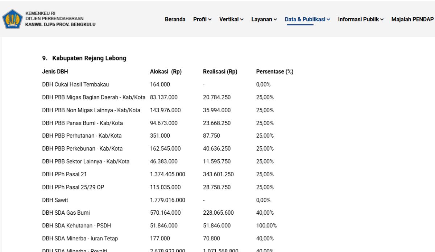This screenshot has width=435, height=252.
Task: Expand the Informasi Publik dropdown
Action: click(361, 19)
